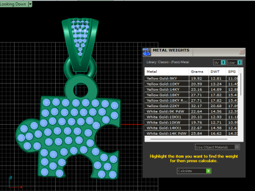Image resolution: width=255 pixels, height=191 pixels.
Task: Select the Yellow Gold:9KY row
Action: point(191,79)
